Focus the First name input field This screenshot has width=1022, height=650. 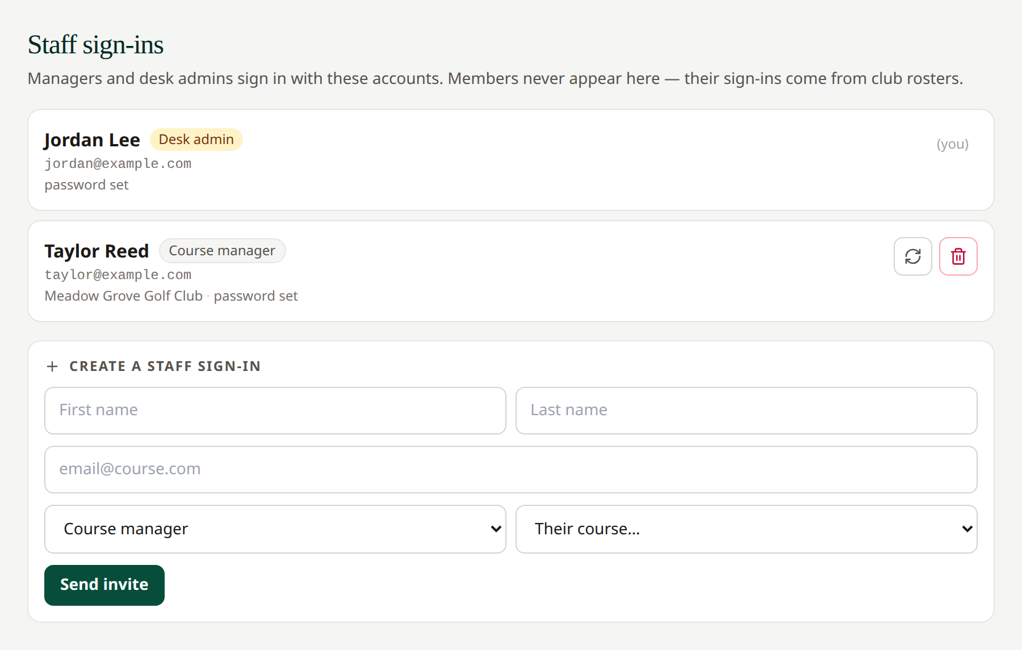[275, 410]
